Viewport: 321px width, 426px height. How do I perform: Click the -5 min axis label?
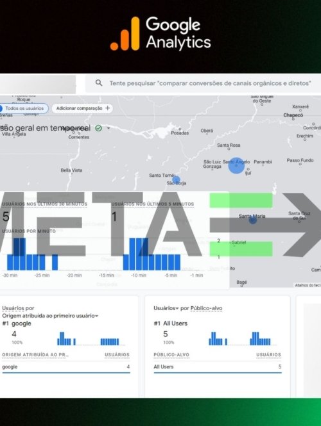171,275
